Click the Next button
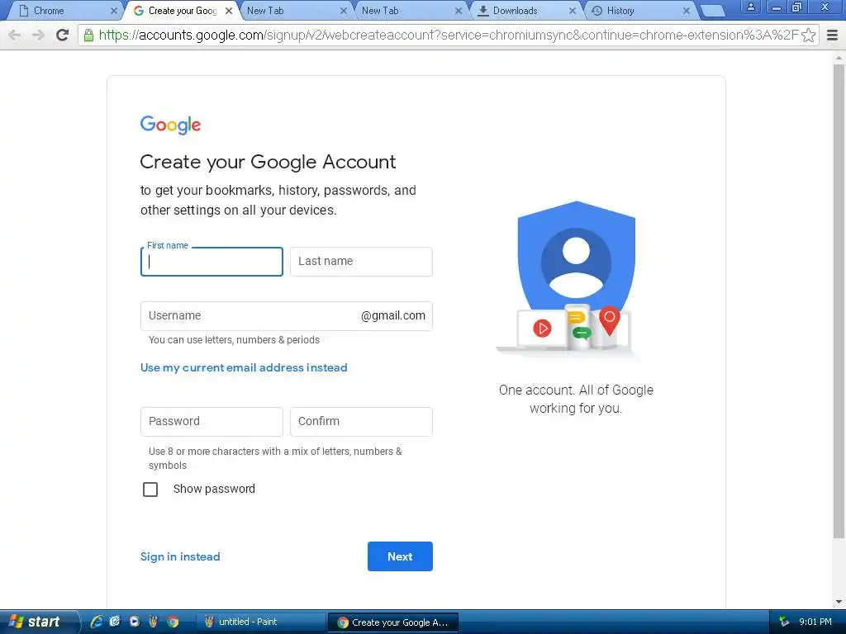846x634 pixels. pyautogui.click(x=400, y=556)
